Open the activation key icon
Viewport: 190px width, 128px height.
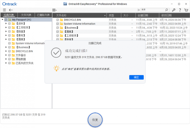(174, 10)
